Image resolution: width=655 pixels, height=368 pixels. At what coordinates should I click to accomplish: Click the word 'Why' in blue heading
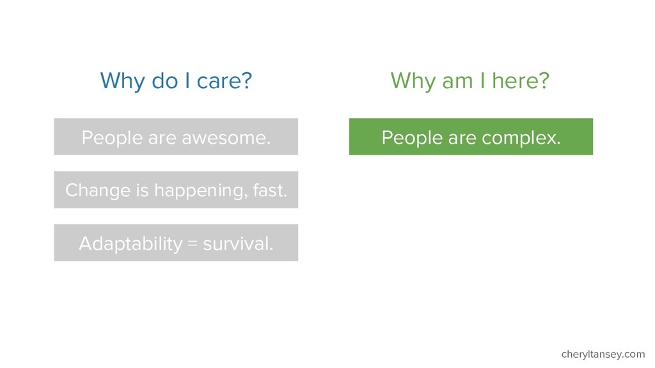pyautogui.click(x=122, y=81)
